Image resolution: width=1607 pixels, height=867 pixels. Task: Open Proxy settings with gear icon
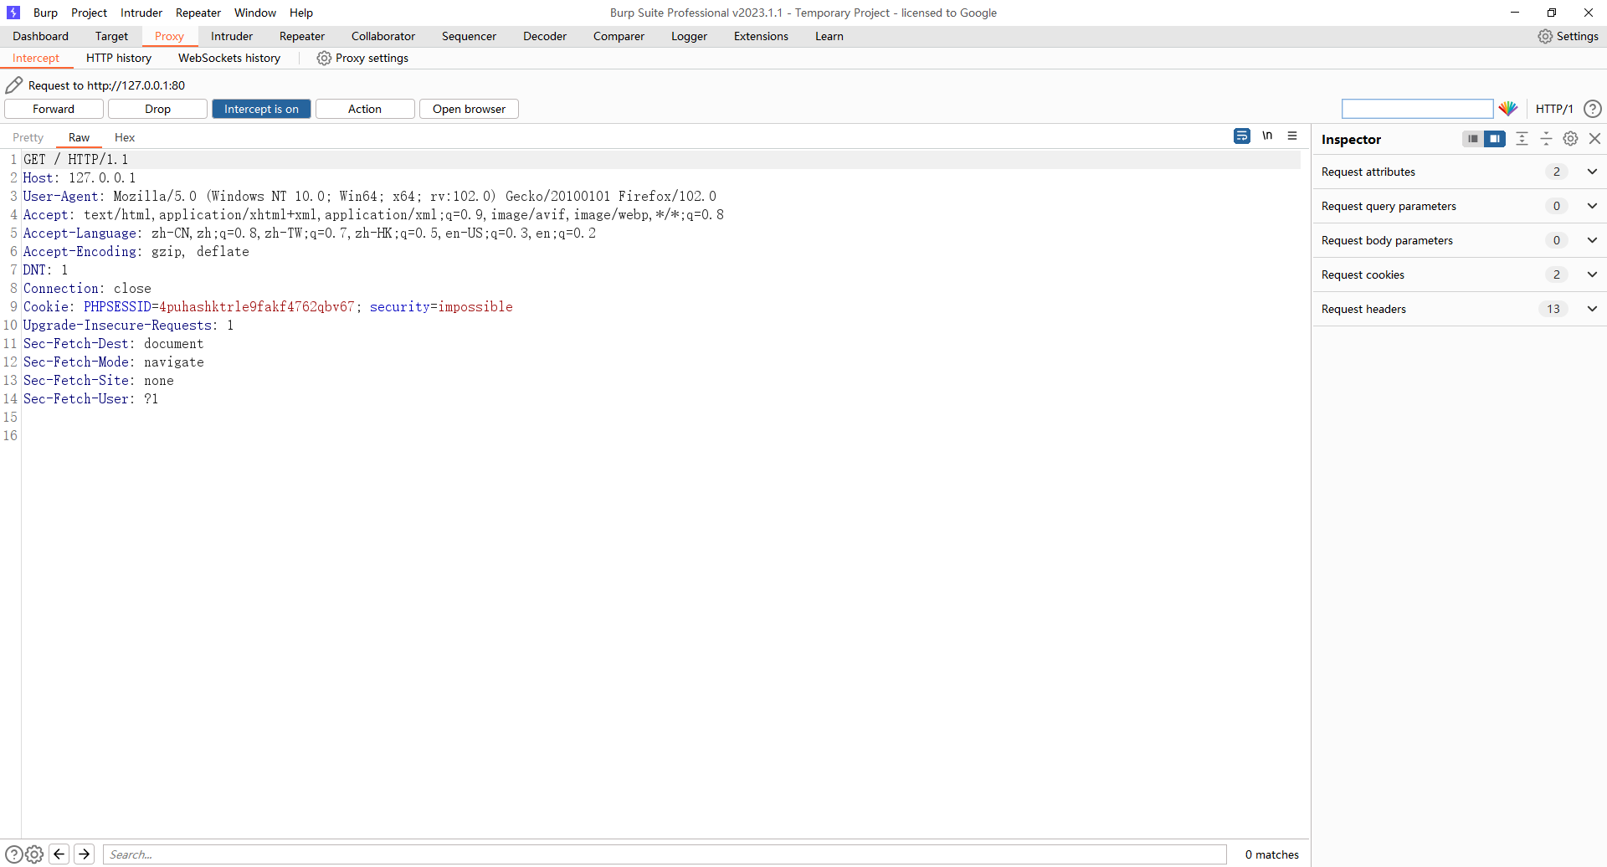click(362, 58)
